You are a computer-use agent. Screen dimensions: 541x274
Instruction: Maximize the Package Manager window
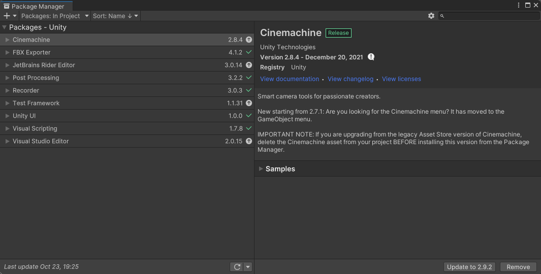[x=528, y=5]
